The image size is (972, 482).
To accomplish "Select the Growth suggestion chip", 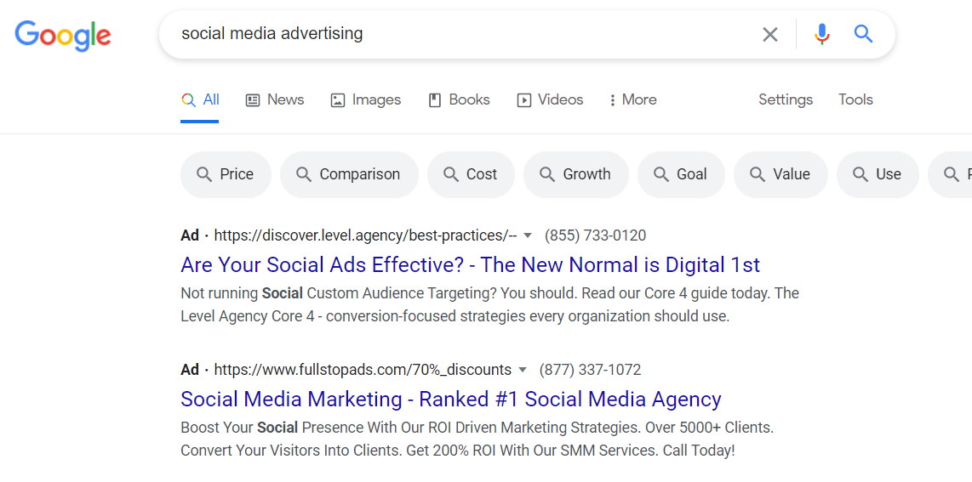I will 576,174.
